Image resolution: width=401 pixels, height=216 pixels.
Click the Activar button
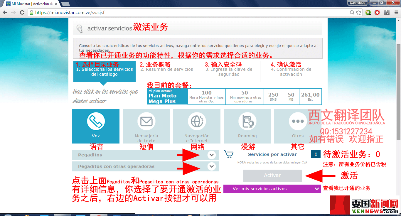[x=272, y=175]
